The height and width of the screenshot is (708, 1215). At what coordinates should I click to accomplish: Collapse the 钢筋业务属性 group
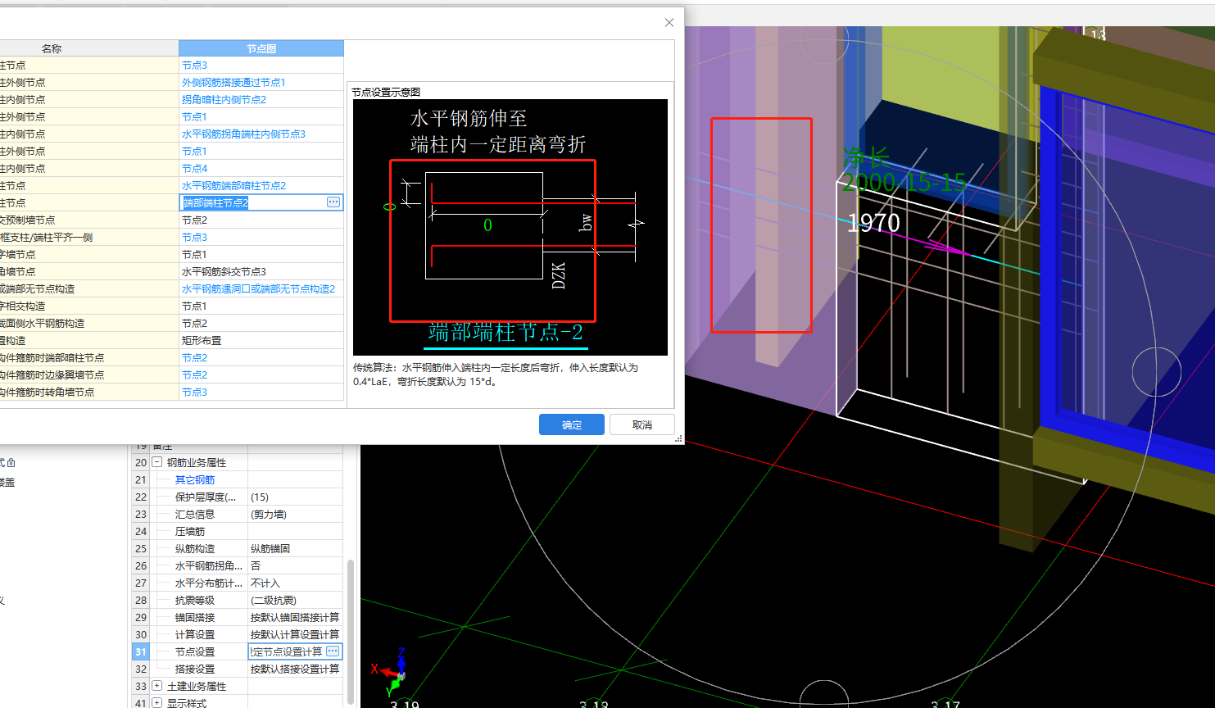[156, 462]
